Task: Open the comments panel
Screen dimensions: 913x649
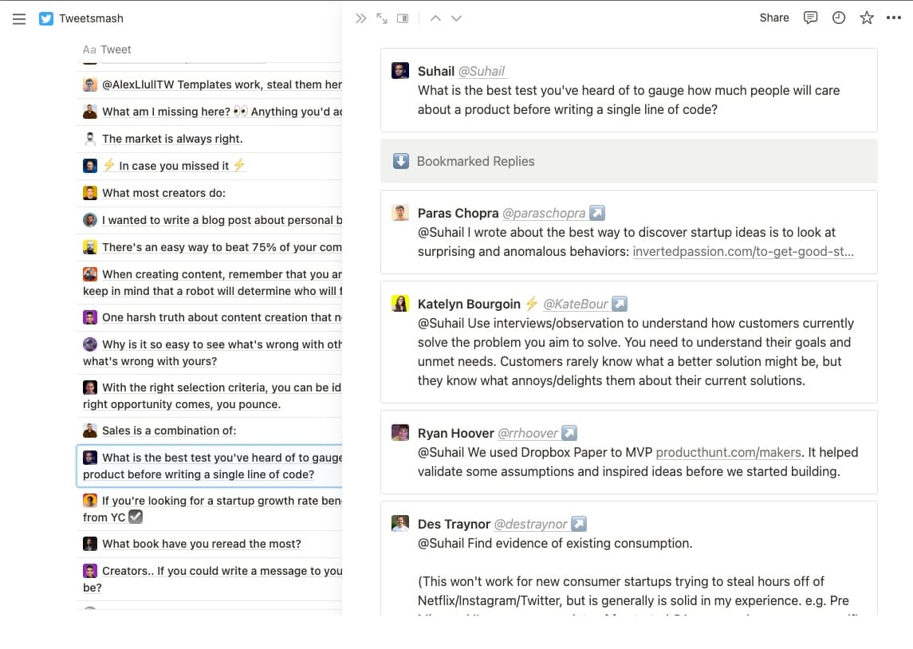Action: click(x=810, y=18)
